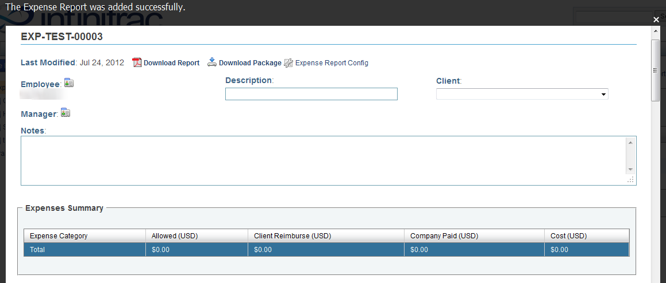
Task: Click the Download Report link
Action: pyautogui.click(x=171, y=62)
